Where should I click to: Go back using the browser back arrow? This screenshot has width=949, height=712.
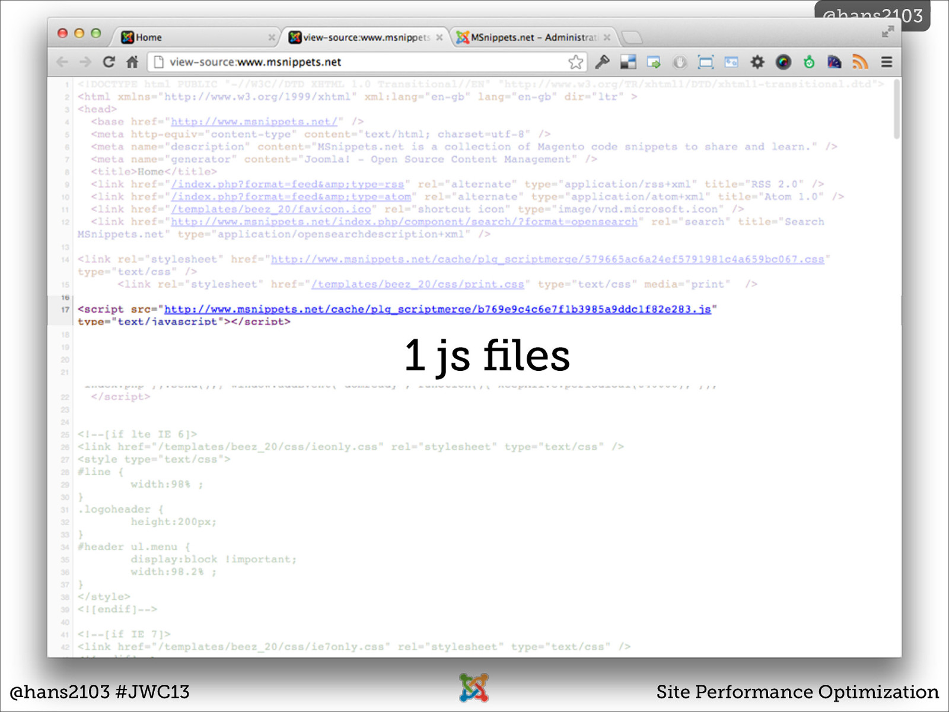point(62,62)
